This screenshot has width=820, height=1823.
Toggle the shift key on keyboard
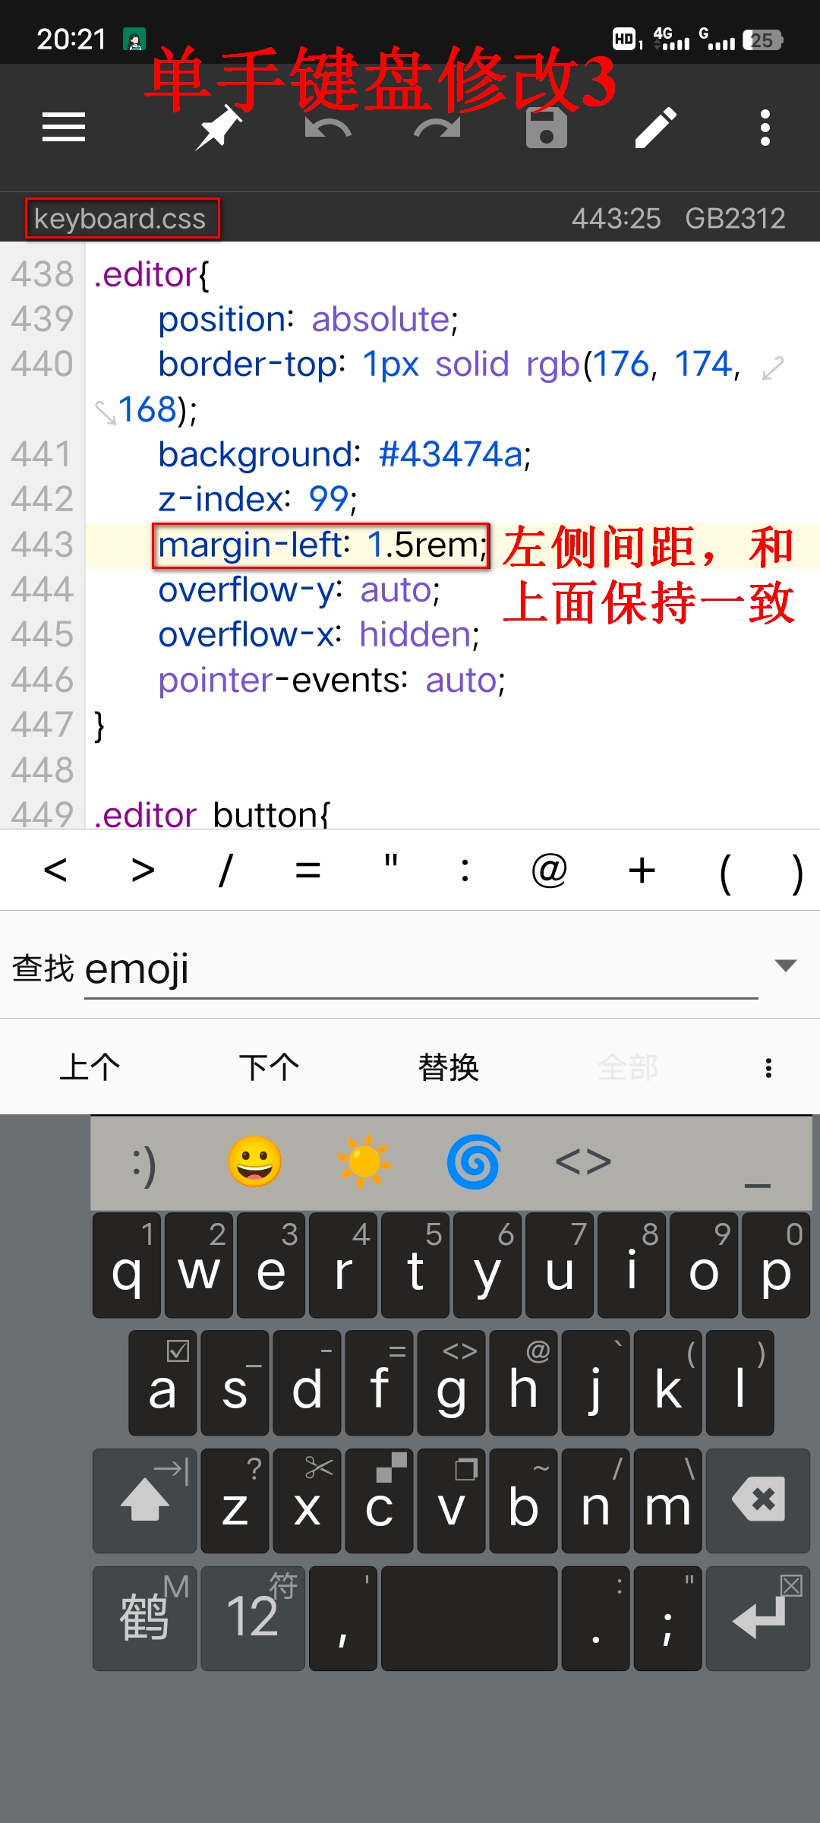144,1501
